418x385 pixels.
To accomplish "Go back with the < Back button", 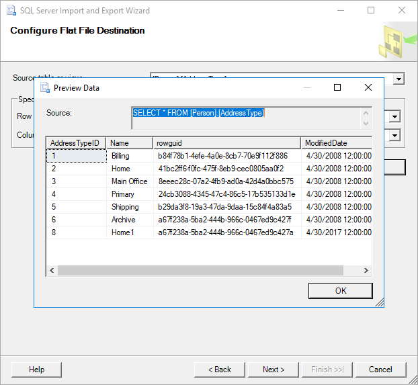I will [x=219, y=370].
